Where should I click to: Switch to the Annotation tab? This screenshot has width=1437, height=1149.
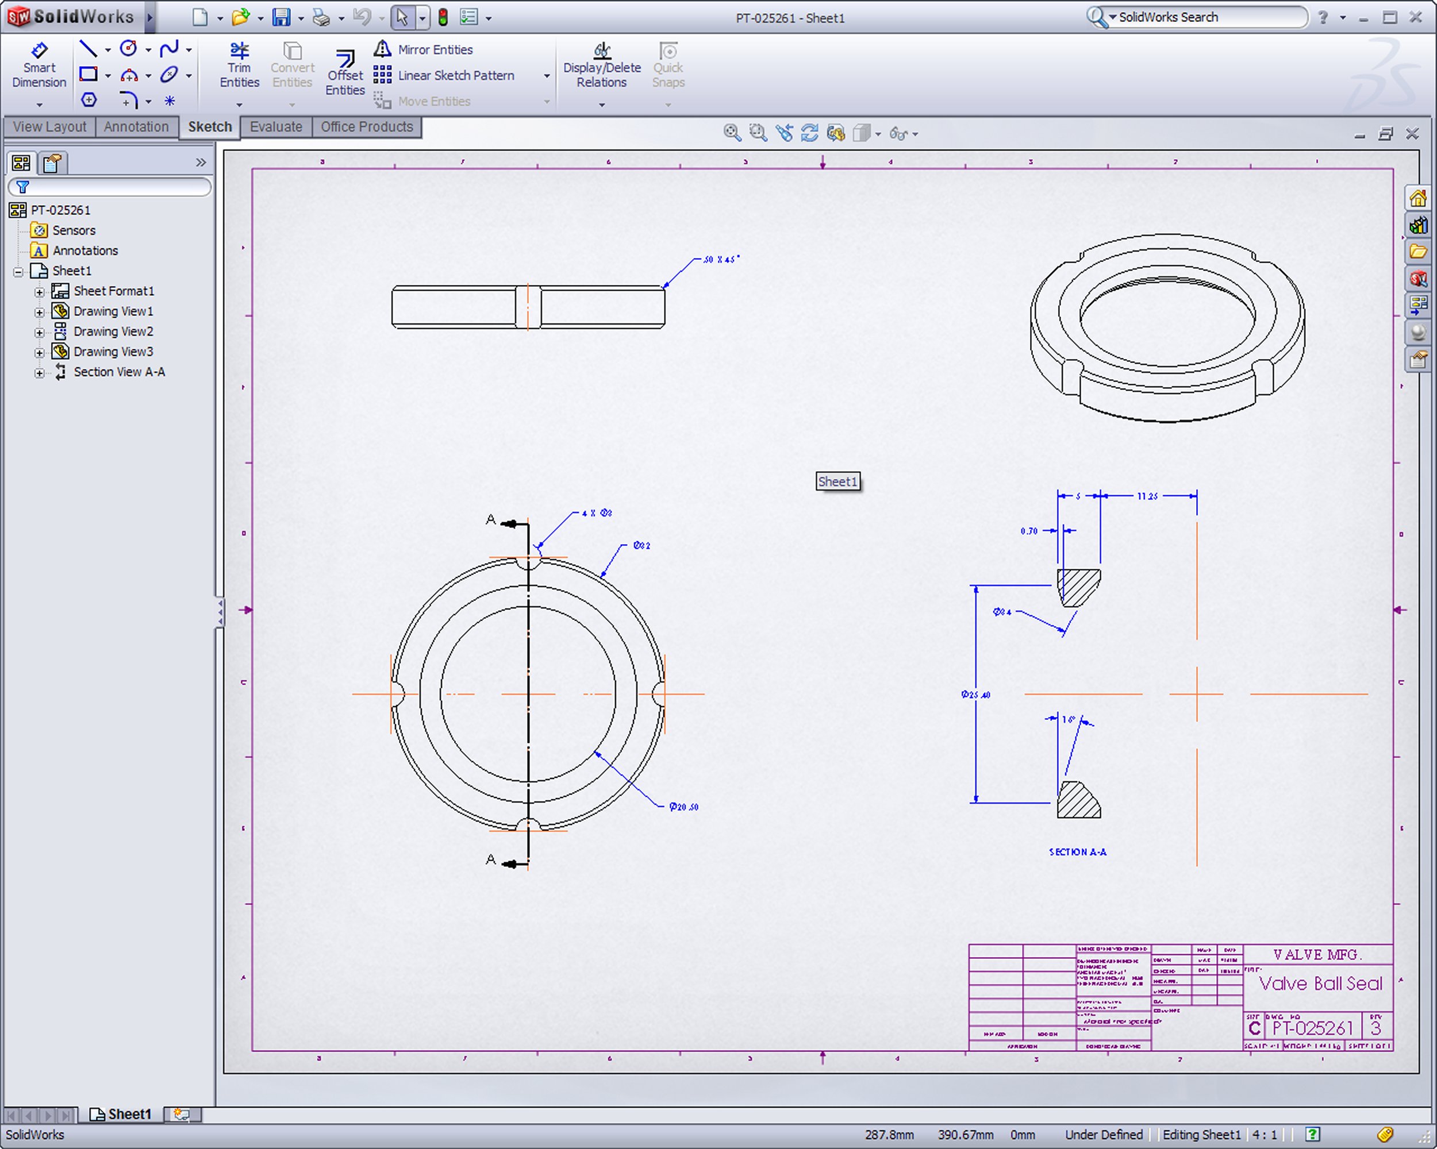pos(136,126)
